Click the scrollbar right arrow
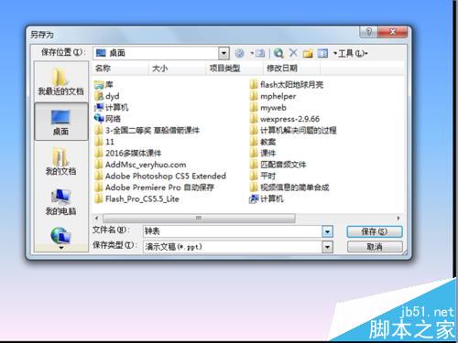This screenshot has width=458, height=343. pos(398,218)
